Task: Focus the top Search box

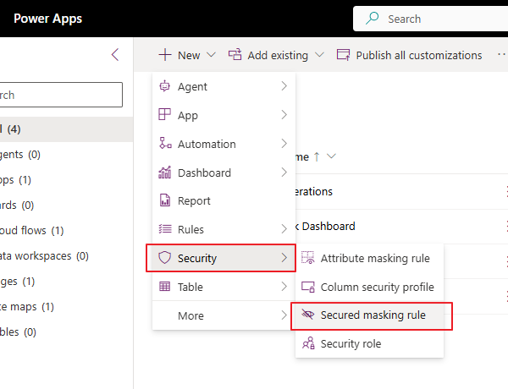Action: point(431,19)
